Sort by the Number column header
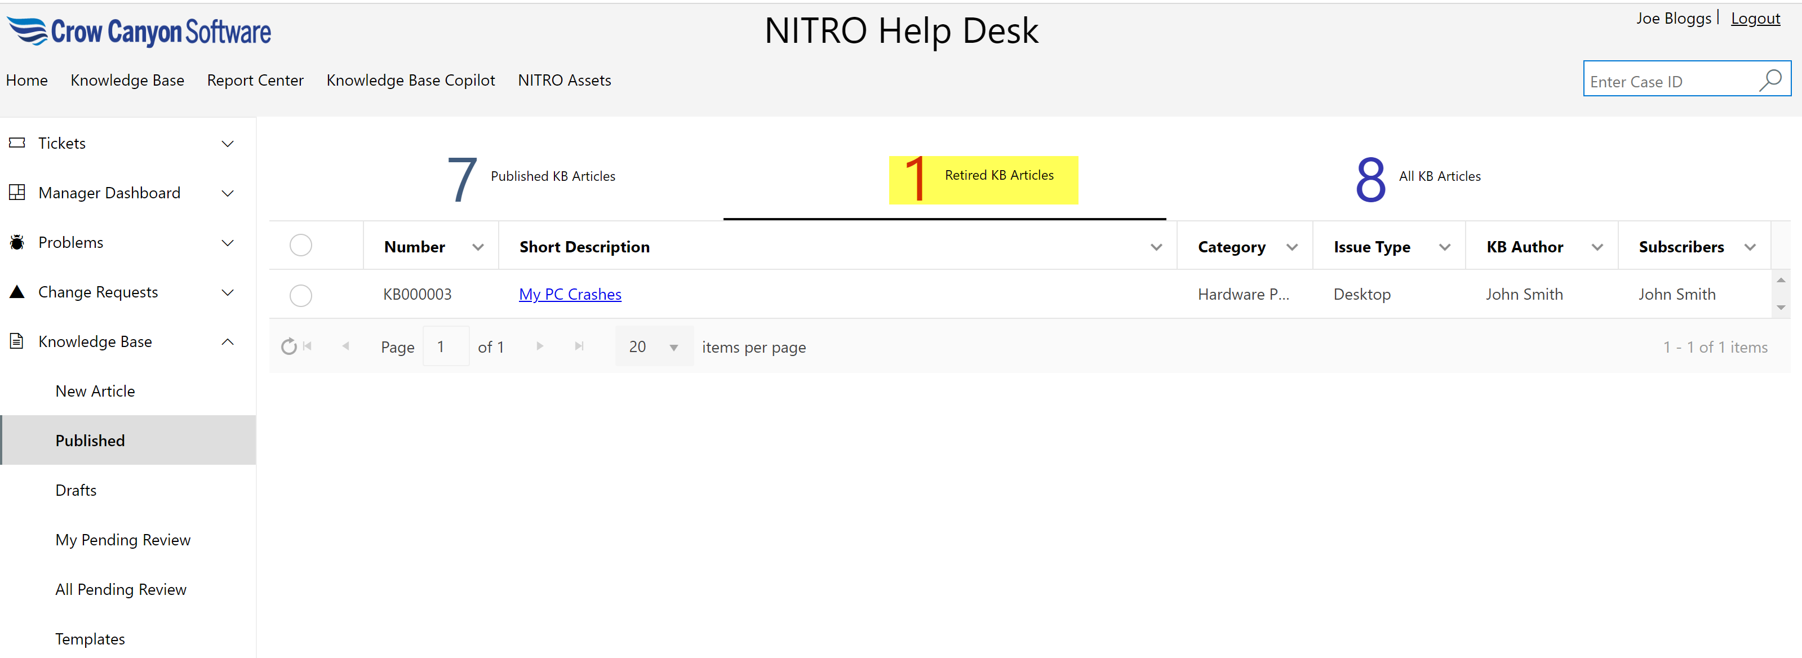Image resolution: width=1802 pixels, height=658 pixels. [x=415, y=247]
